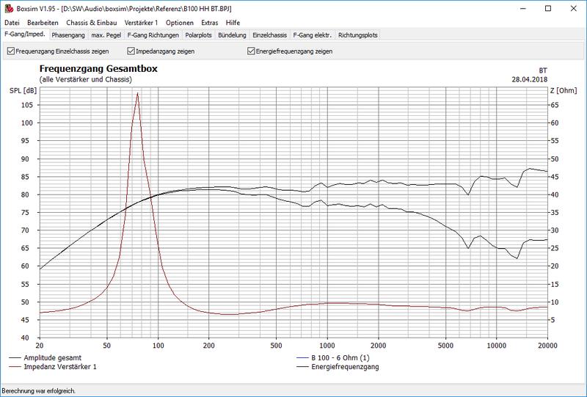587x397 pixels.
Task: Close the Boxsim window
Action: pos(574,8)
